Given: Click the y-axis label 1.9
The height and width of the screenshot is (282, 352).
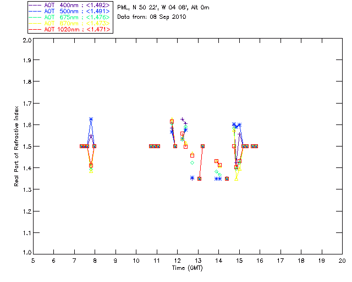Looking at the screenshot, I should [27, 60].
